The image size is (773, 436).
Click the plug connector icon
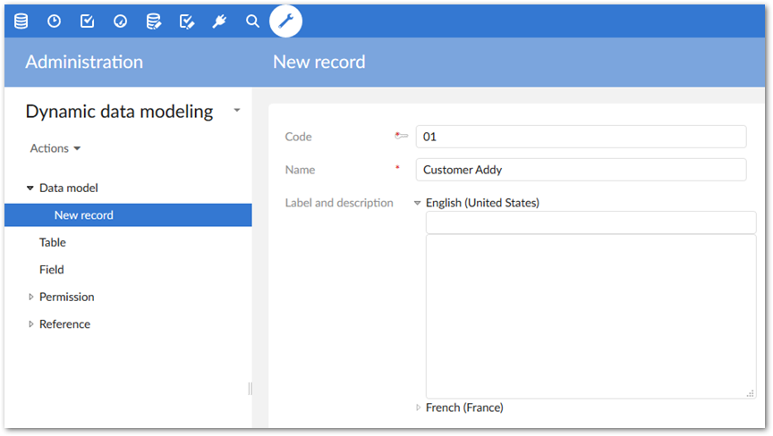(219, 21)
